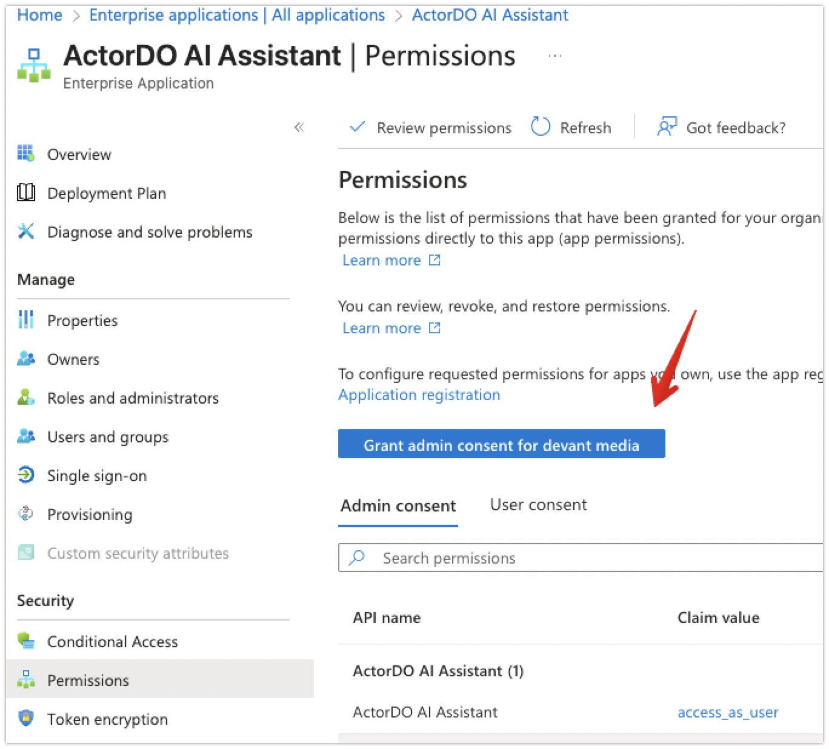Viewport: 829px width, 749px height.
Task: Click the Owners people icon
Action: click(x=26, y=359)
